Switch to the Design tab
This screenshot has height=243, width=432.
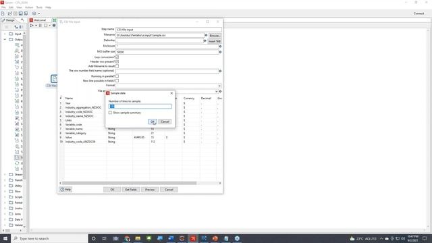(10, 20)
